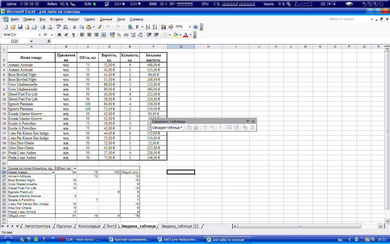Open print preview

coord(50,27)
